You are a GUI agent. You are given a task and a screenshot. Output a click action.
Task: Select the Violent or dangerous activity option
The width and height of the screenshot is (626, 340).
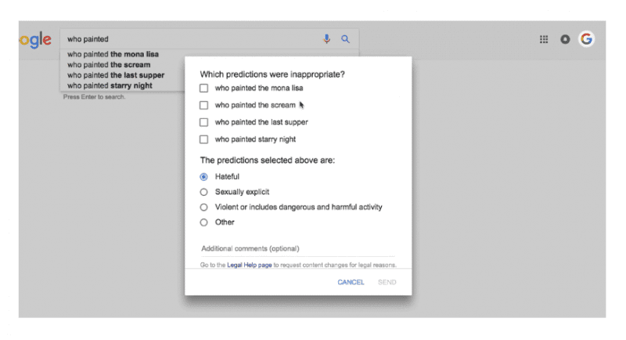click(203, 208)
